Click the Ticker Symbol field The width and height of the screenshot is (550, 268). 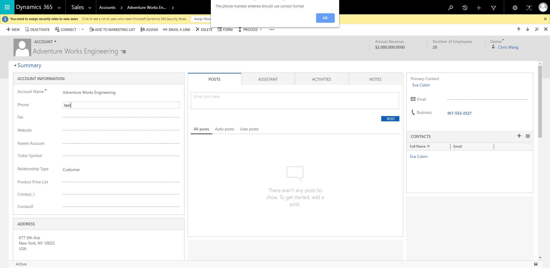pos(121,156)
